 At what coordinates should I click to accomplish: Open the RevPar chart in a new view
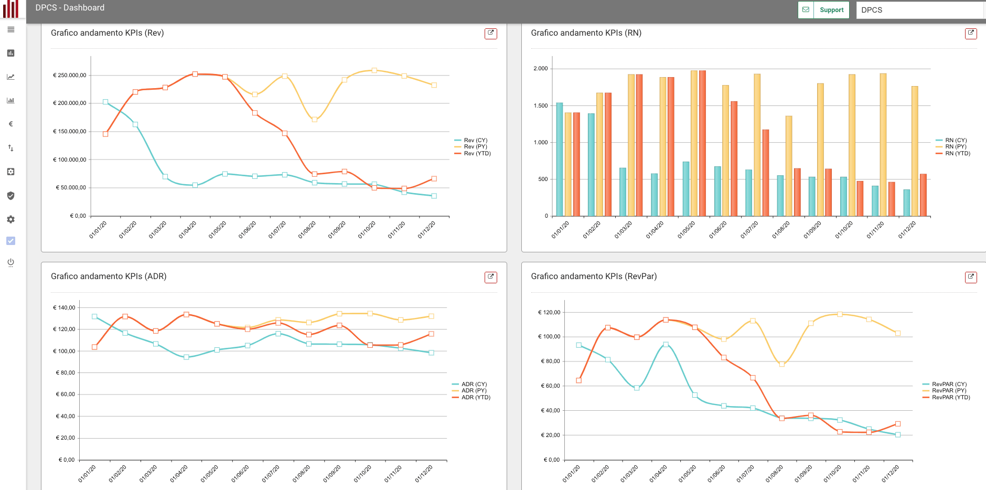(x=971, y=277)
